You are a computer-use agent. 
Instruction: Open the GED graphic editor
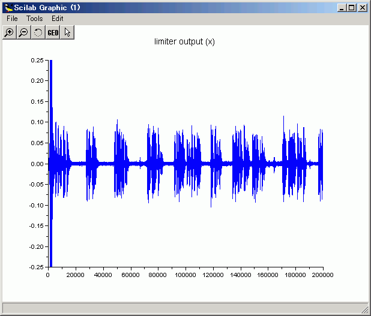tap(53, 32)
